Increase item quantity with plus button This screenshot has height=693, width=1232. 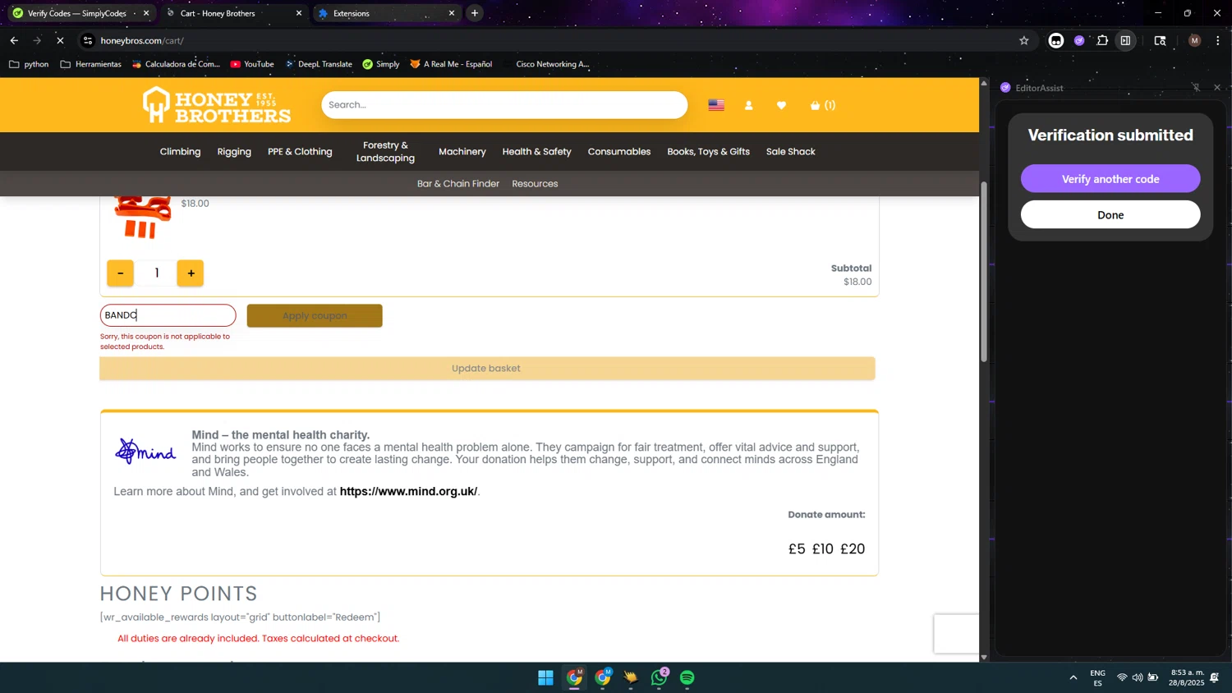[x=191, y=273]
